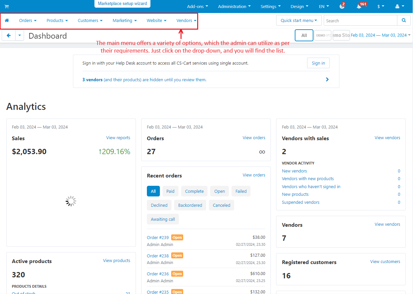Viewport: 413px width, 294px height.
Task: Filter recent orders by Complete
Action: tap(195, 191)
